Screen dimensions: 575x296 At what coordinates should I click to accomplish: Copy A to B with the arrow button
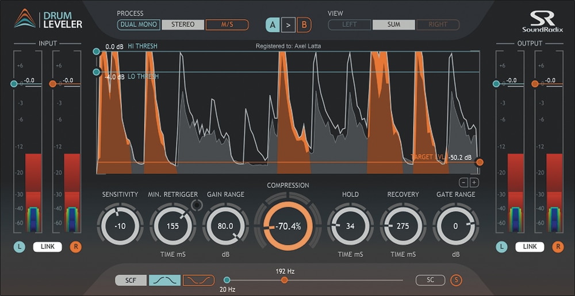[x=288, y=25]
